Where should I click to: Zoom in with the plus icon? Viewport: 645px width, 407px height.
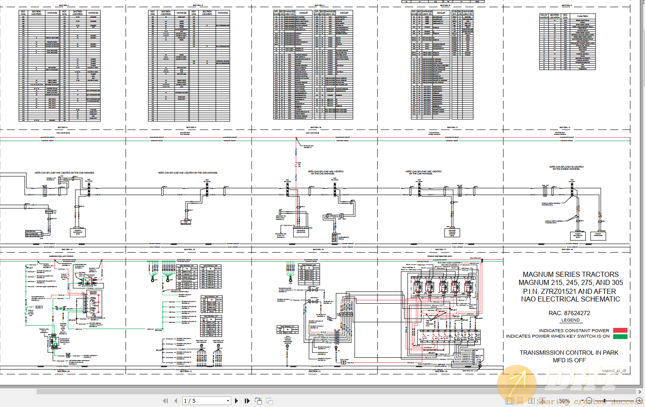(x=639, y=400)
